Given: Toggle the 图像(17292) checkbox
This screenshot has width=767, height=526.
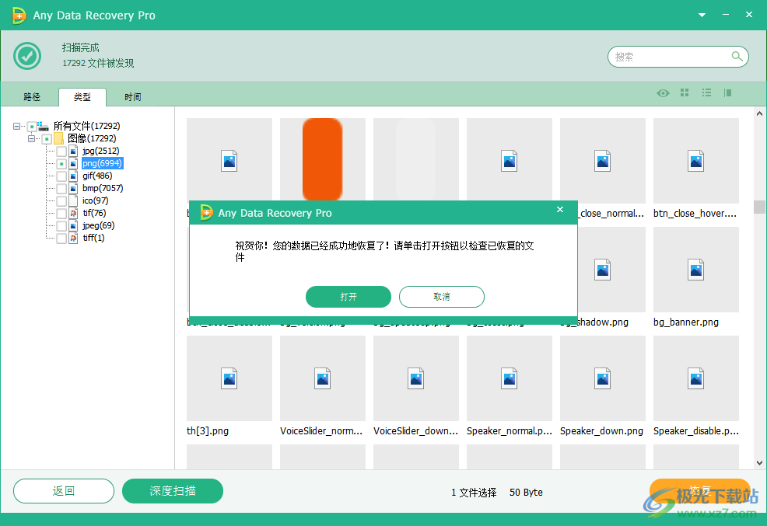Looking at the screenshot, I should (47, 139).
